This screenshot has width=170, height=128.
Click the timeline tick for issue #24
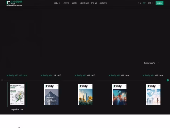pyautogui.click(x=51, y=80)
